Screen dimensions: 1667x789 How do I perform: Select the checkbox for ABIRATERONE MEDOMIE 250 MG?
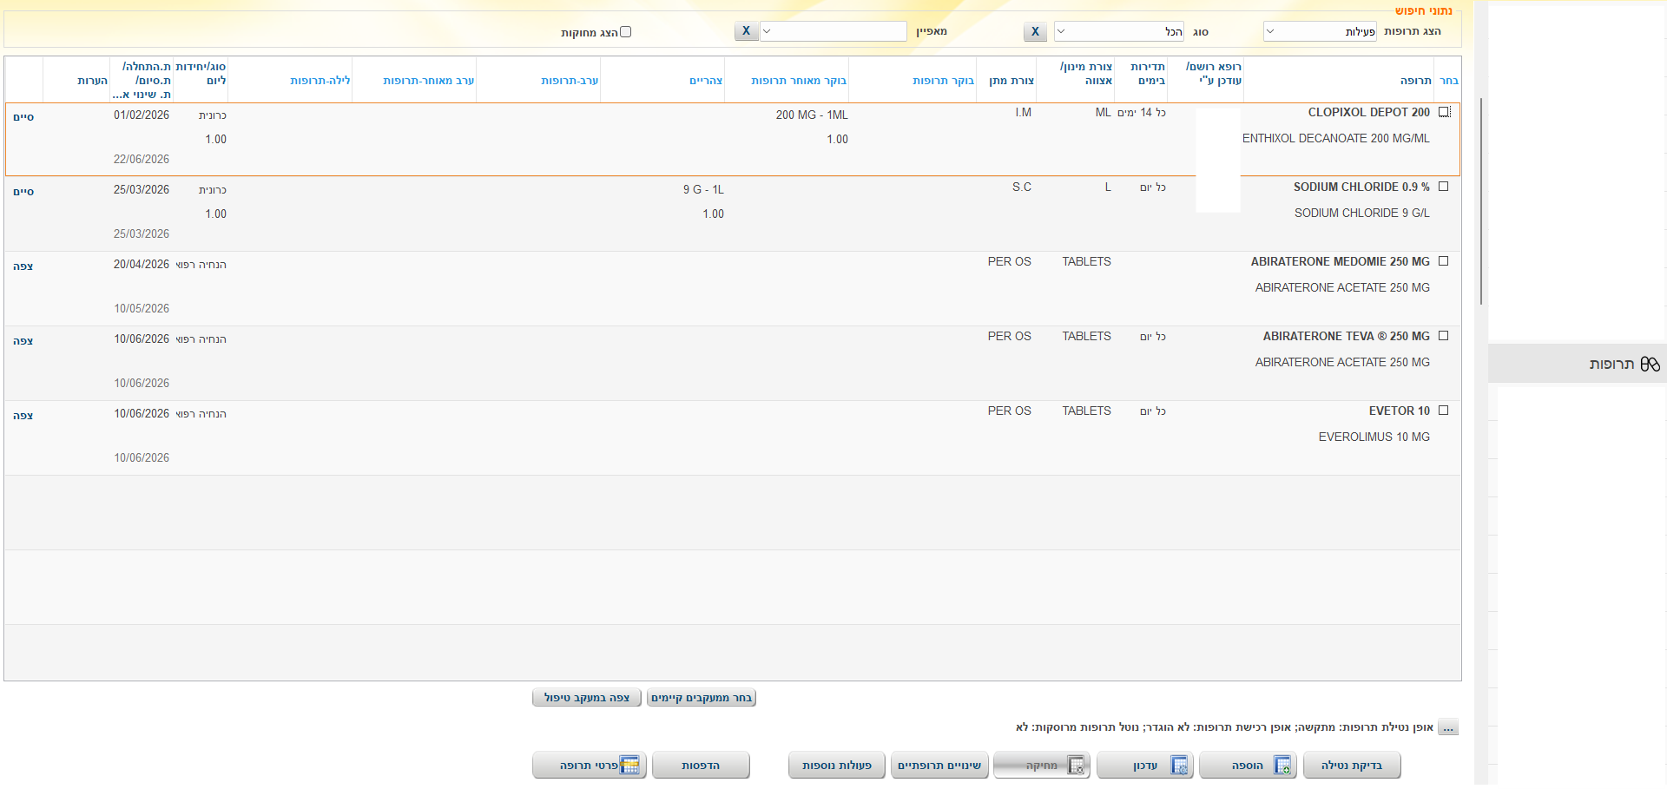[1444, 261]
